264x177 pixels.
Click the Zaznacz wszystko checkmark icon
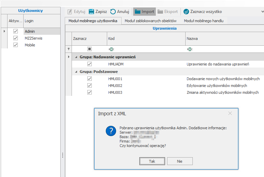[186, 12]
